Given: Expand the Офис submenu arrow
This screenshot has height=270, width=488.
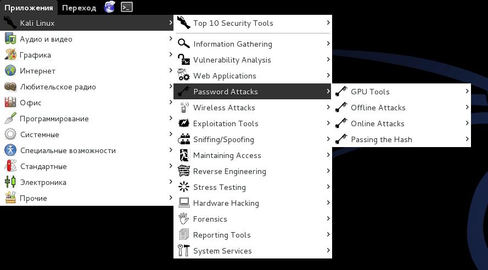Looking at the screenshot, I should point(171,103).
